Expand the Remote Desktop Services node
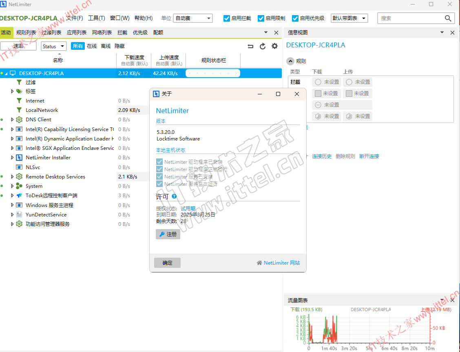The image size is (460, 352). [x=12, y=176]
